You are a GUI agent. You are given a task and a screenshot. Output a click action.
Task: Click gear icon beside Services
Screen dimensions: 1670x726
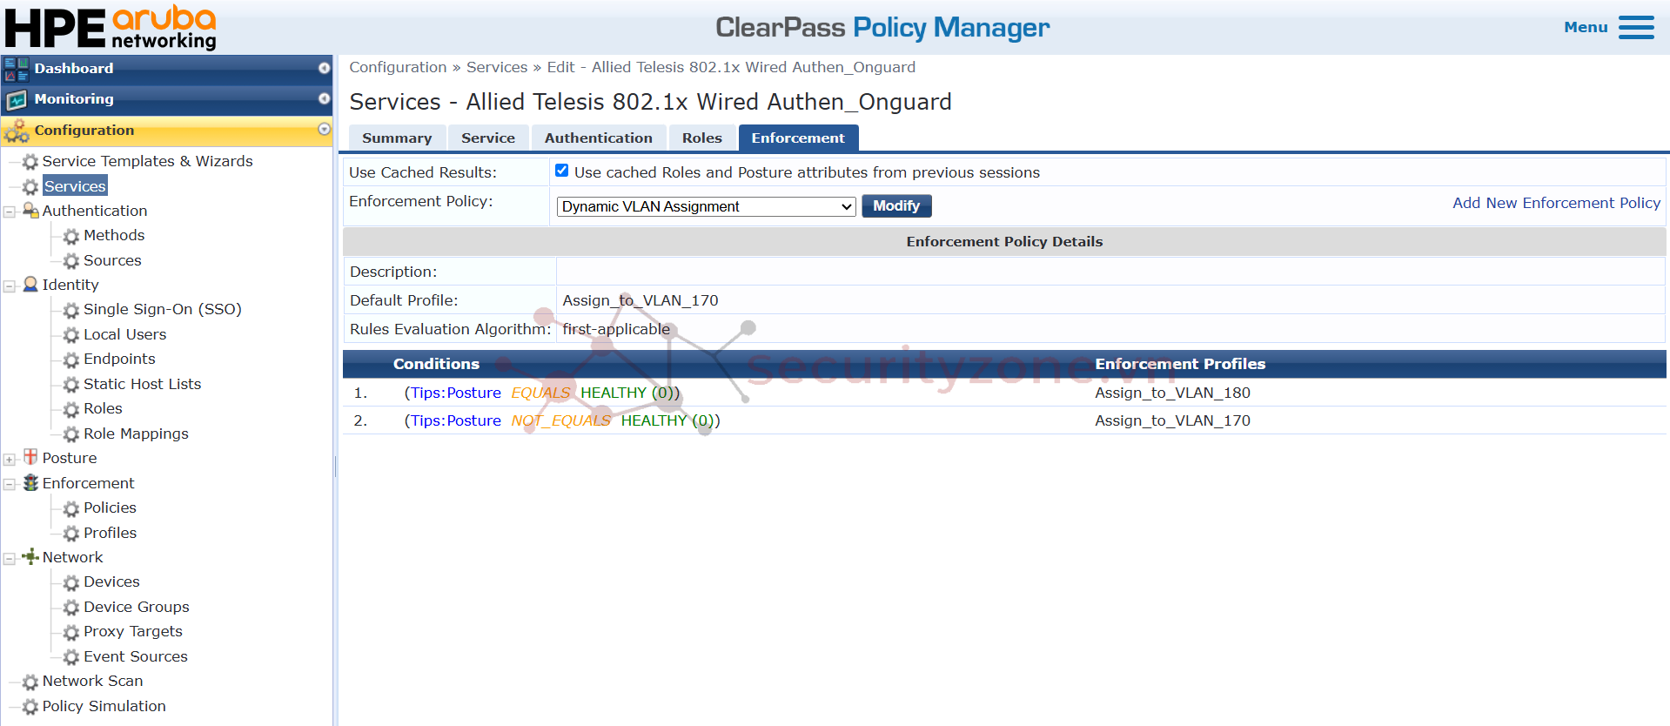30,187
